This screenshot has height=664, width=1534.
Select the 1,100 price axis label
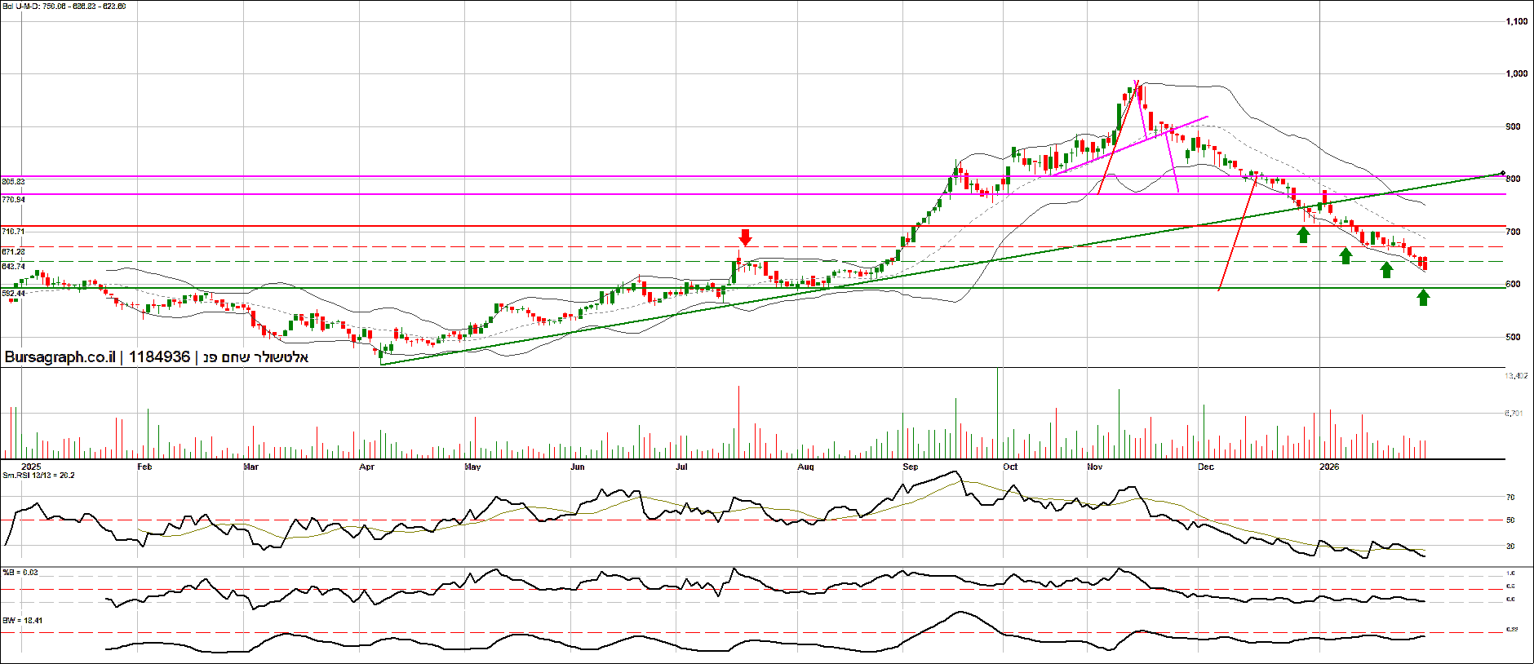click(1517, 21)
